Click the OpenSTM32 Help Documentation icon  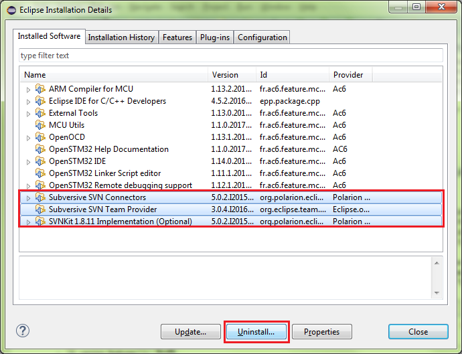(x=40, y=149)
